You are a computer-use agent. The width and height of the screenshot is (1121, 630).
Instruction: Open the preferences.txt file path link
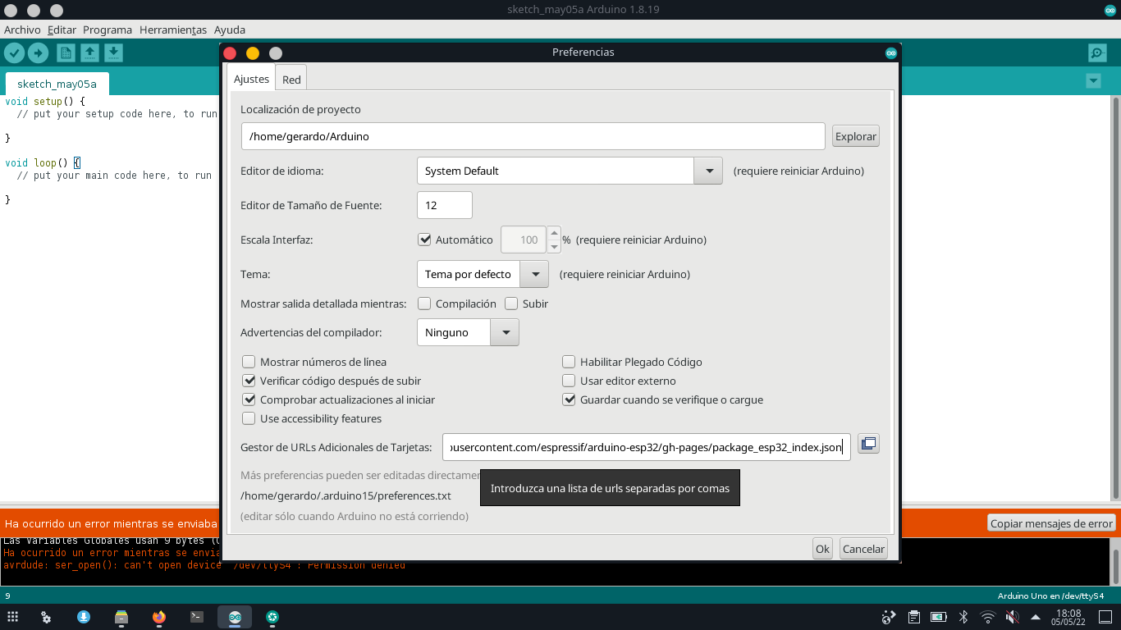coord(345,495)
